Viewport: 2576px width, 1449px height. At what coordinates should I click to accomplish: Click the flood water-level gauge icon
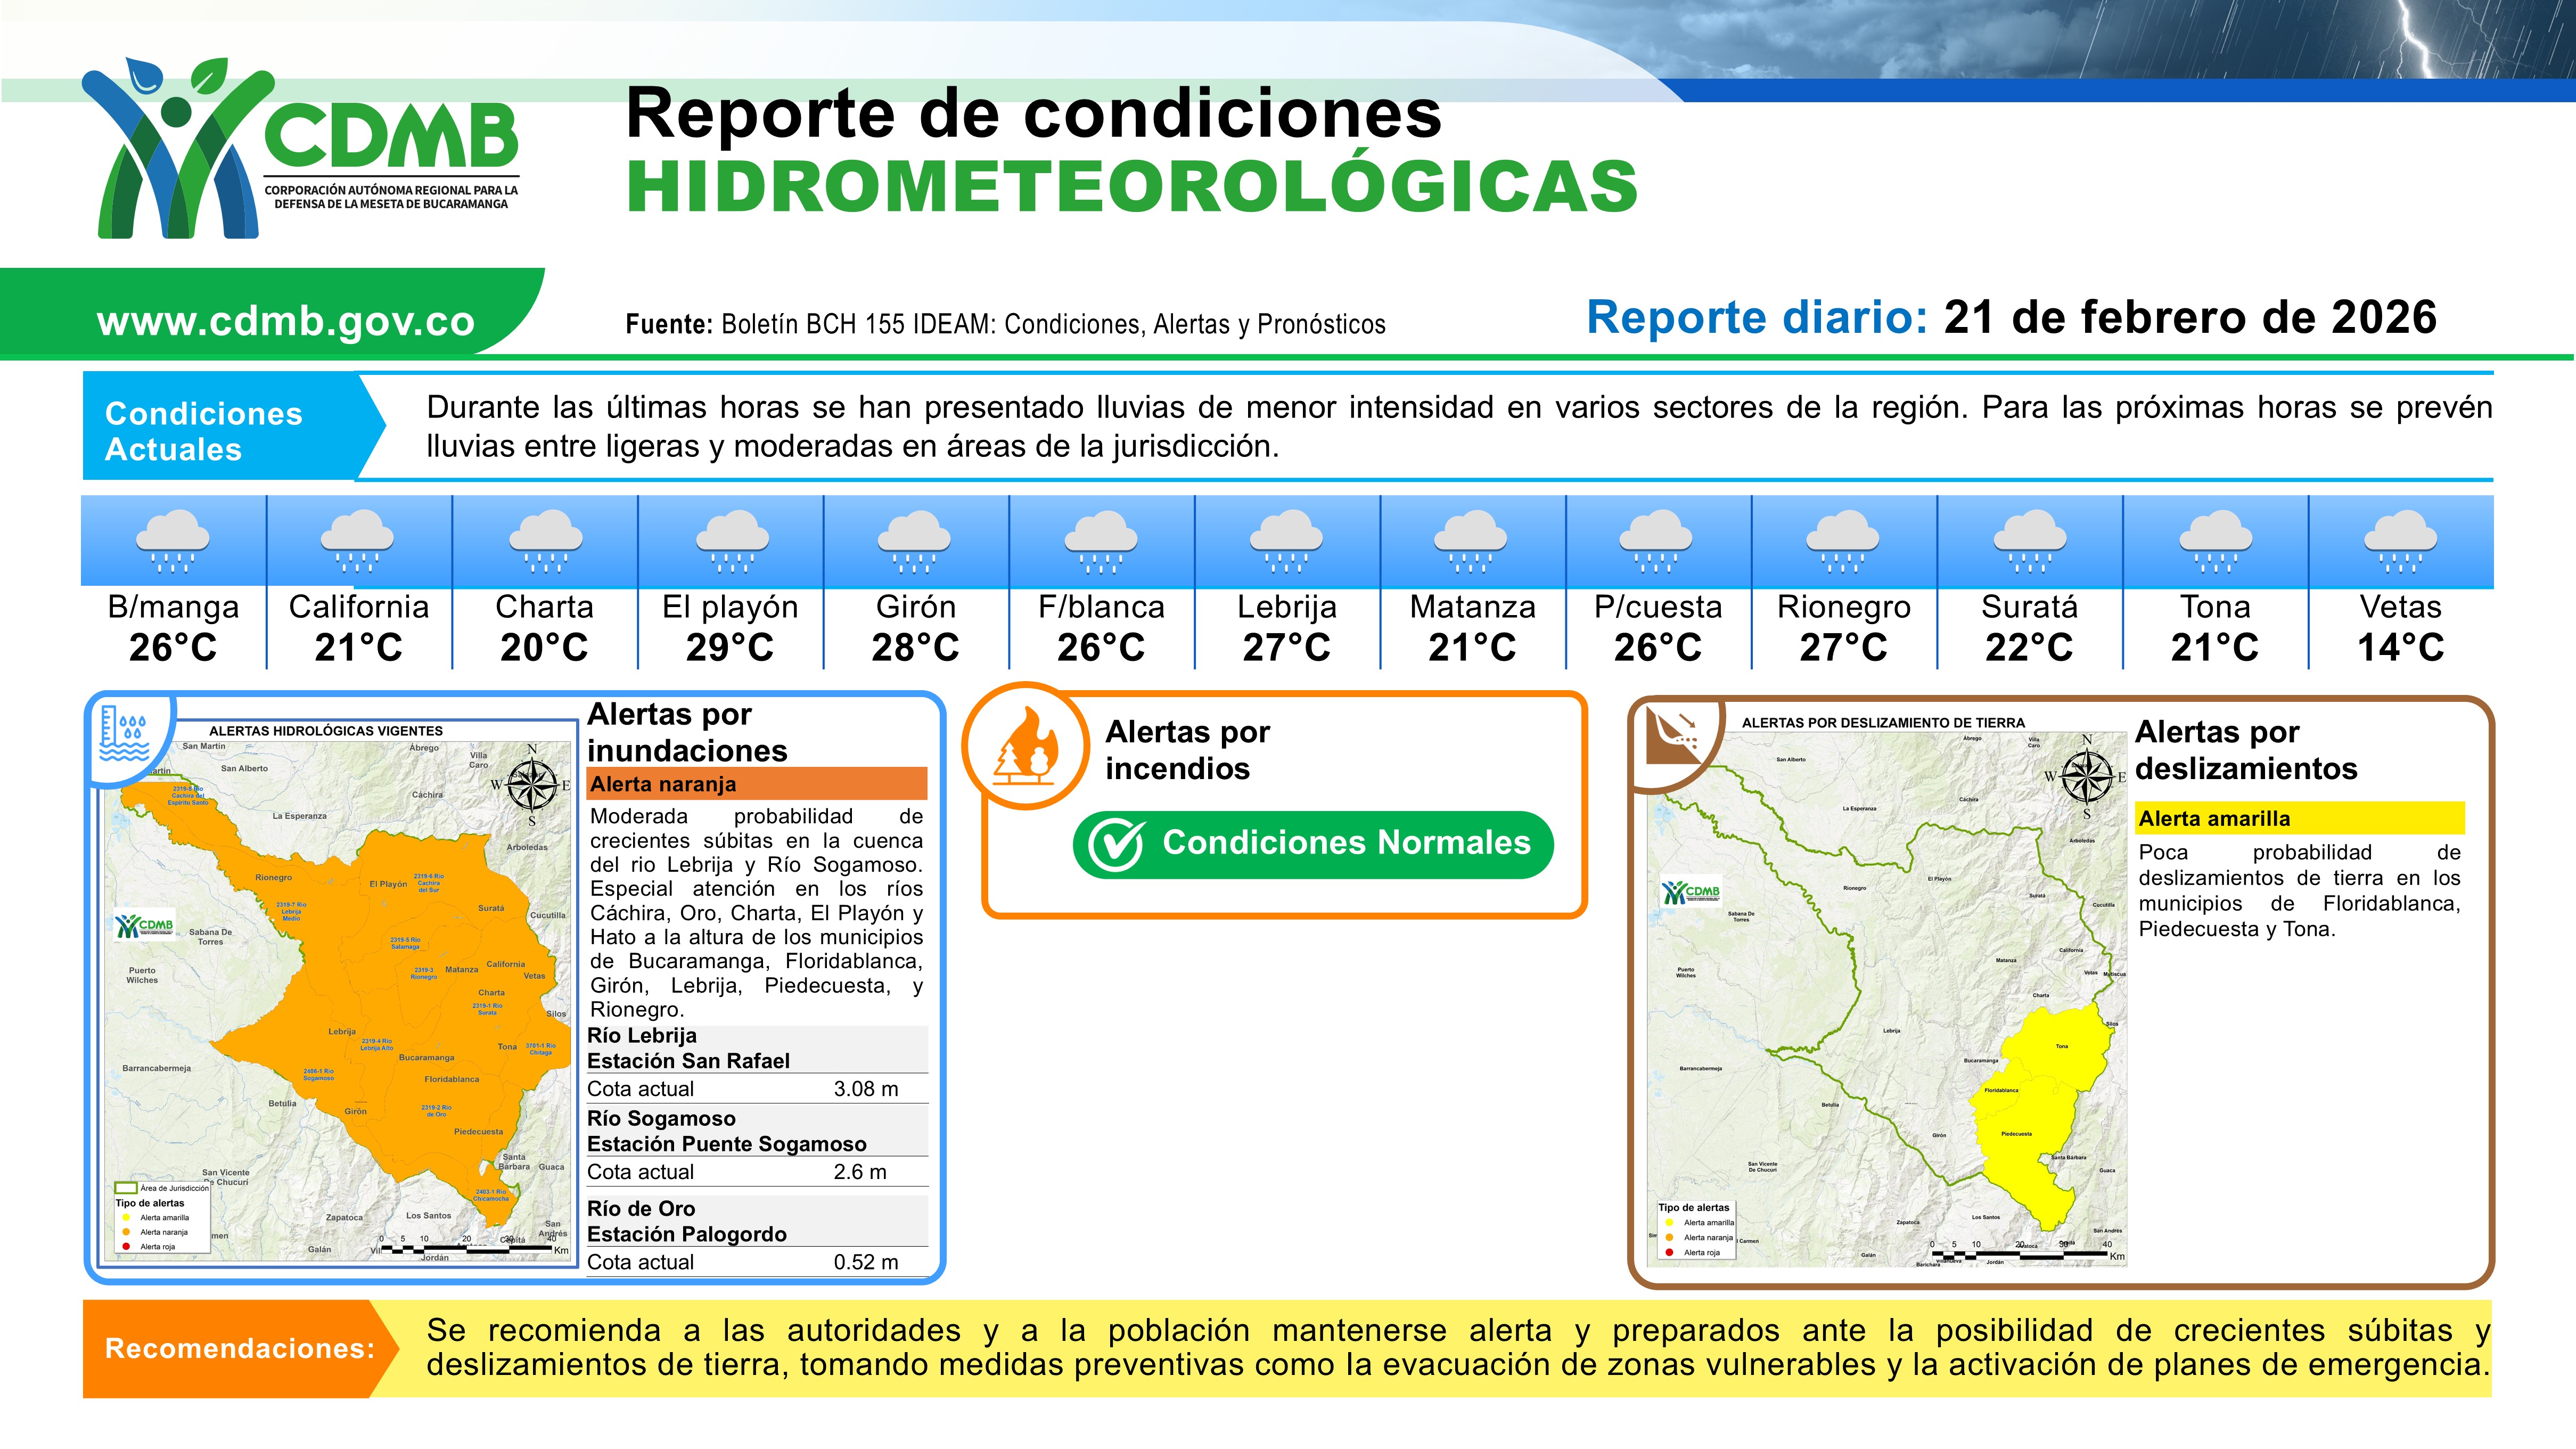[124, 735]
